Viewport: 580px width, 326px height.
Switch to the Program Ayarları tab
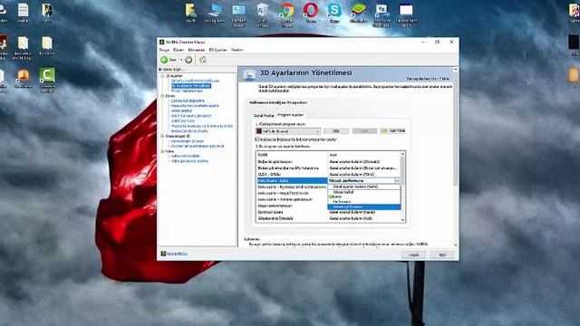tap(290, 115)
